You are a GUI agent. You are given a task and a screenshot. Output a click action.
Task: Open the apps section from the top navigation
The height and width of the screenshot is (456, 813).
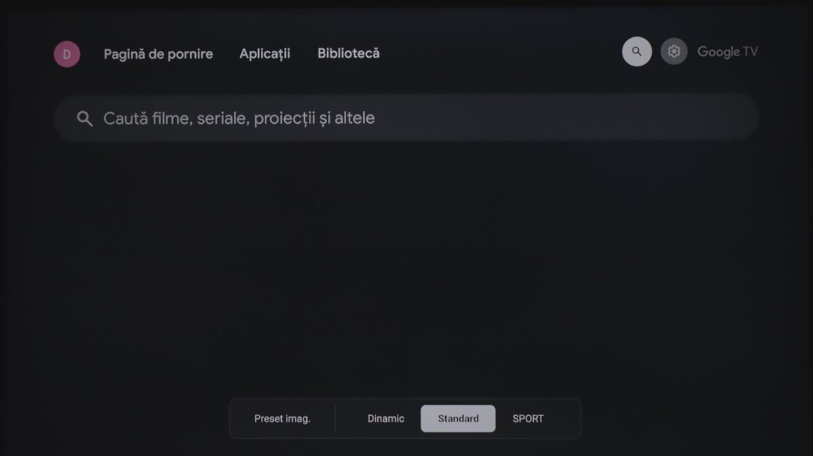click(265, 54)
